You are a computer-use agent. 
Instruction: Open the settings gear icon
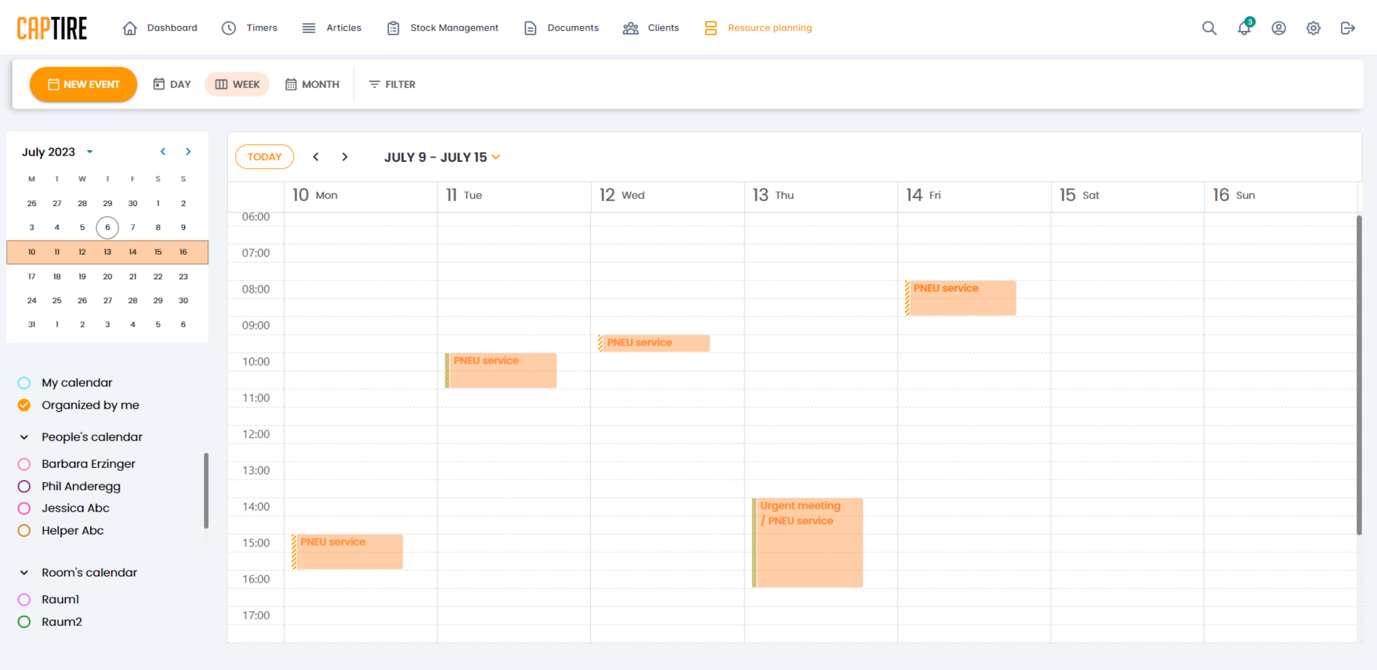click(x=1313, y=28)
